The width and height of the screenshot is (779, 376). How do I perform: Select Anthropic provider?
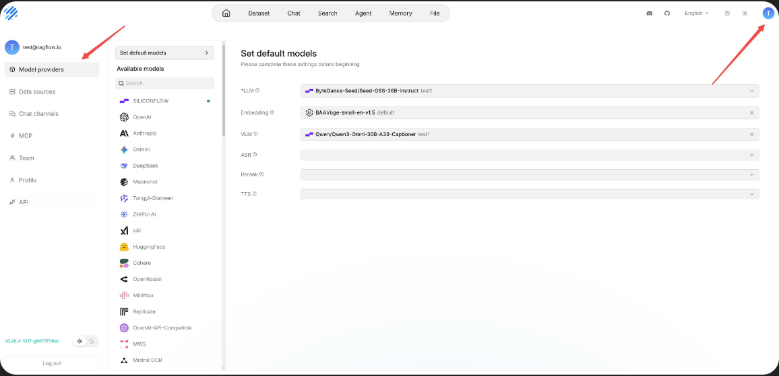click(x=164, y=133)
